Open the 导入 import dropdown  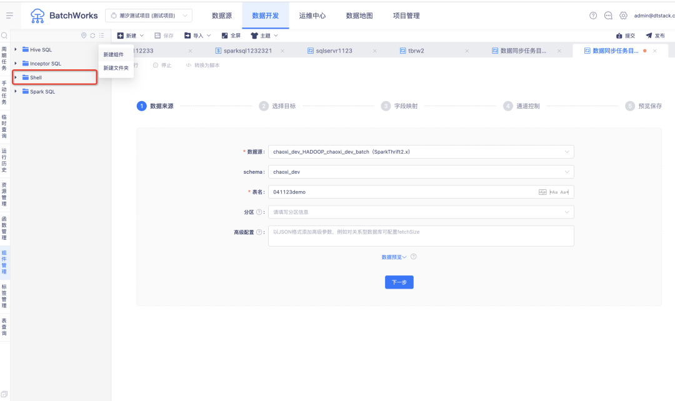click(197, 36)
